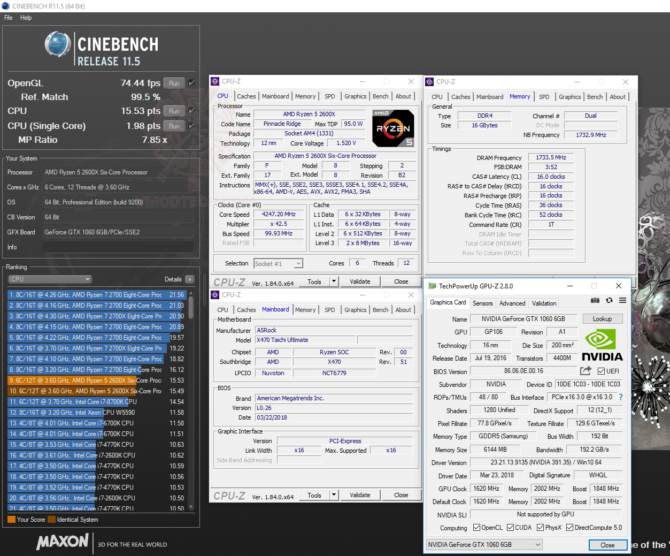Toggle the CPU test checkbox
Viewport: 670px width, 556px height.
192,111
